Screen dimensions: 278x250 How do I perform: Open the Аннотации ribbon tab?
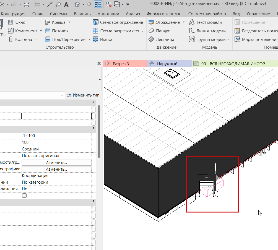[108, 14]
